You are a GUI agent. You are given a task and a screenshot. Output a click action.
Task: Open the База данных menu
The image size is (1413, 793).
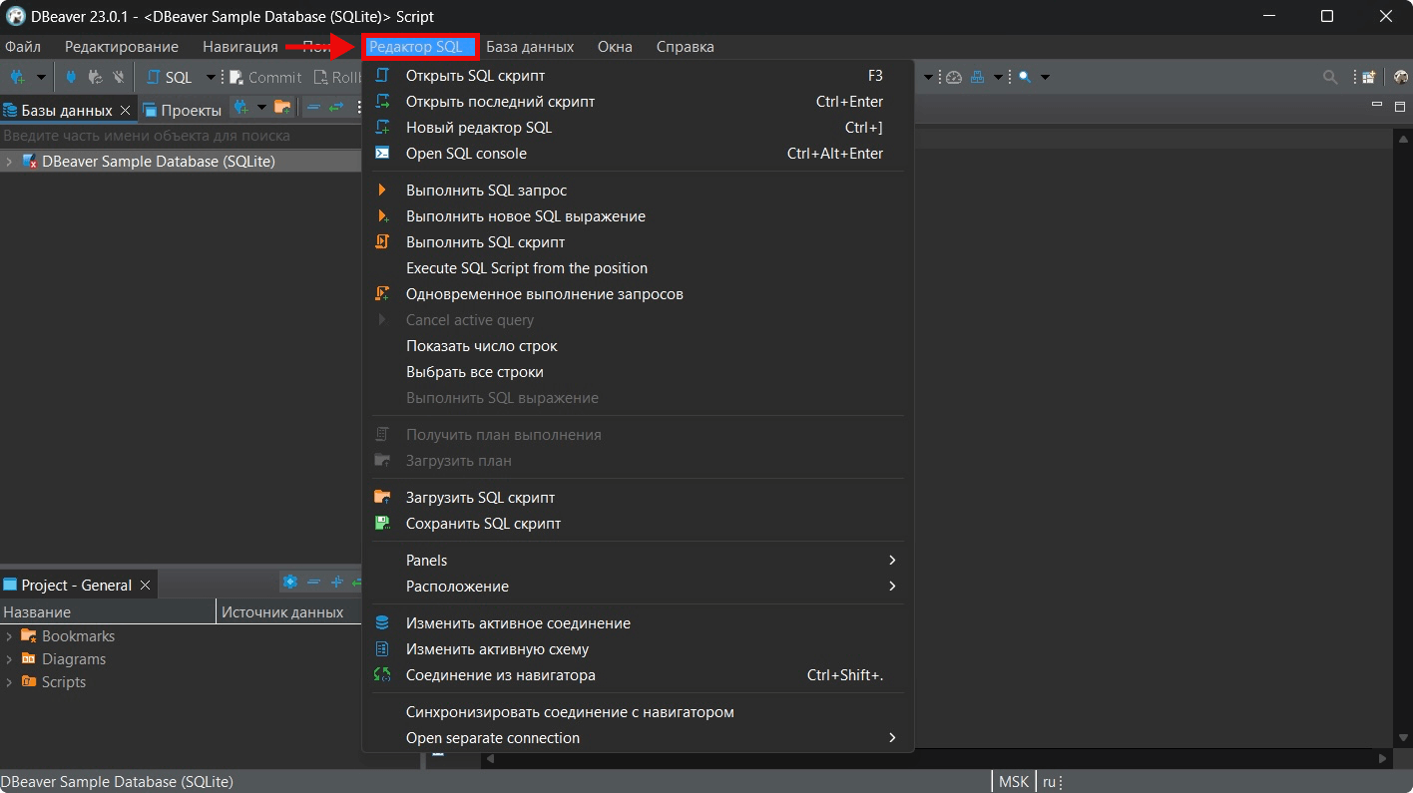[x=530, y=47]
